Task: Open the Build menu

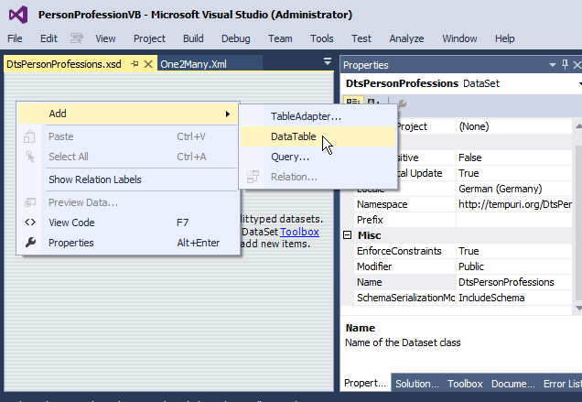Action: [193, 38]
